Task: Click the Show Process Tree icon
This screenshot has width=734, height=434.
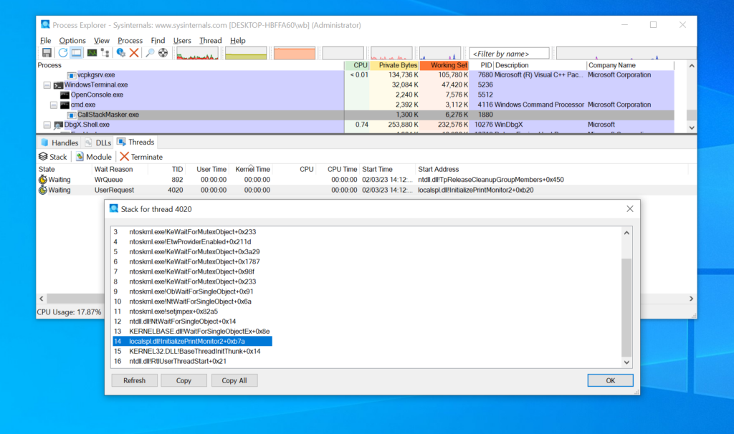Action: [x=105, y=53]
